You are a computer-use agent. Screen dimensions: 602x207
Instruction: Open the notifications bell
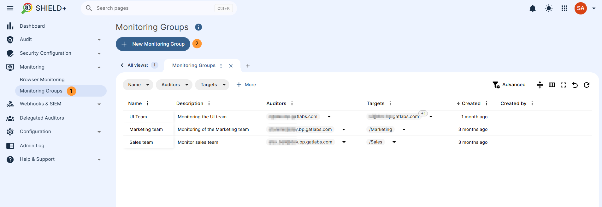[x=533, y=8]
